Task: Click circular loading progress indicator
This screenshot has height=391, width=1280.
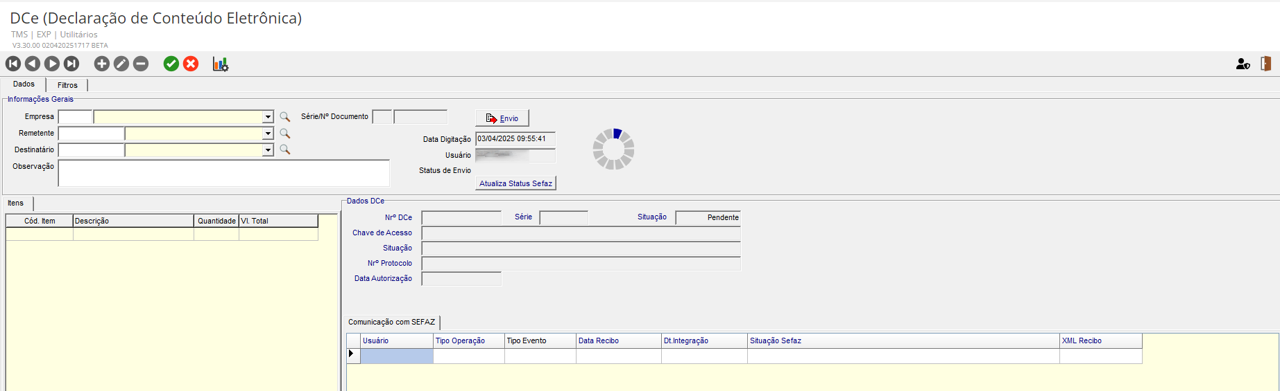Action: point(613,149)
